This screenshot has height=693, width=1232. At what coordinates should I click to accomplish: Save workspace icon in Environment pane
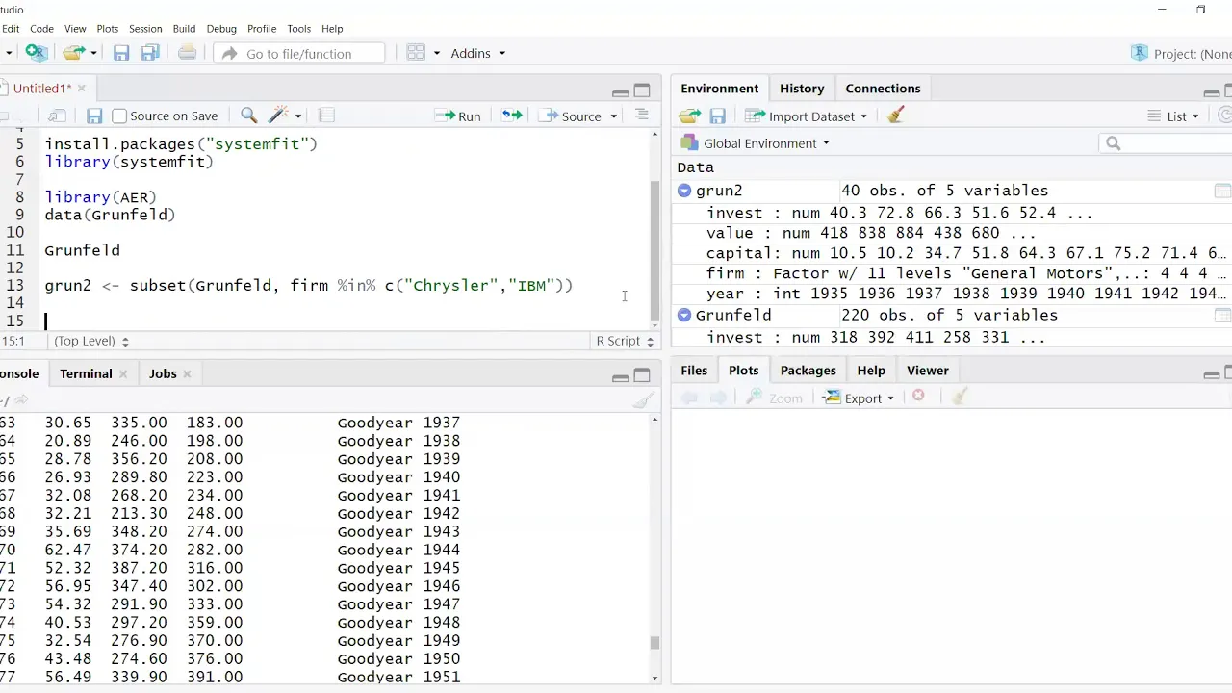click(x=718, y=115)
